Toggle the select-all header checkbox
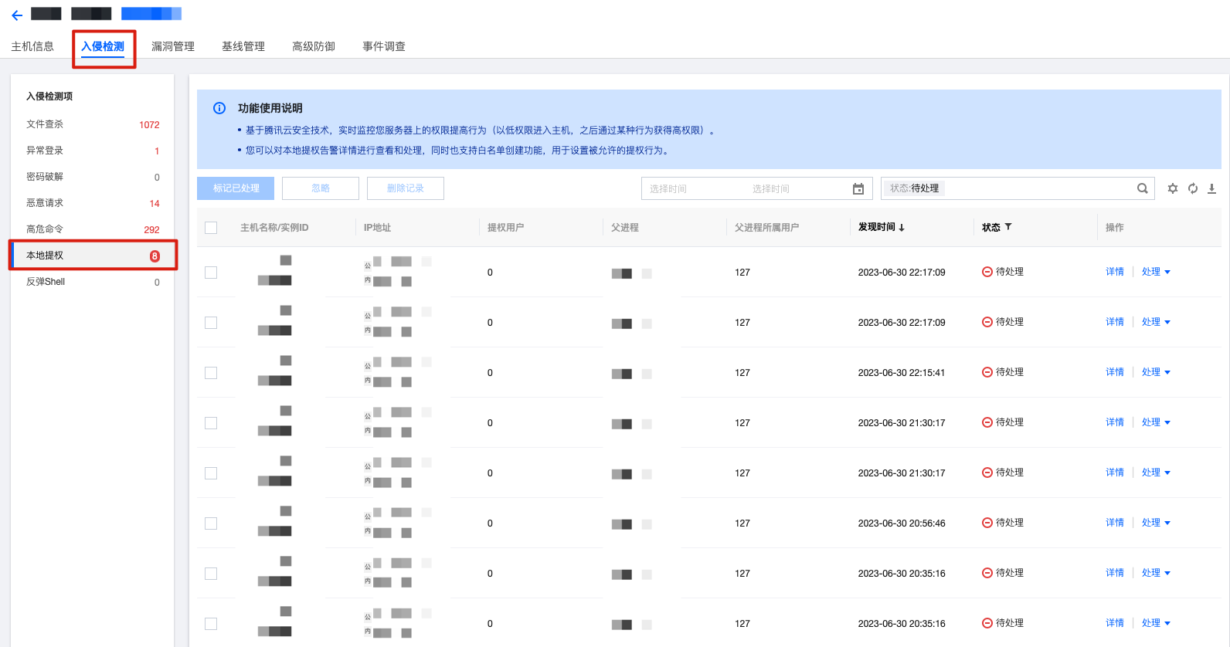The width and height of the screenshot is (1230, 647). point(211,228)
